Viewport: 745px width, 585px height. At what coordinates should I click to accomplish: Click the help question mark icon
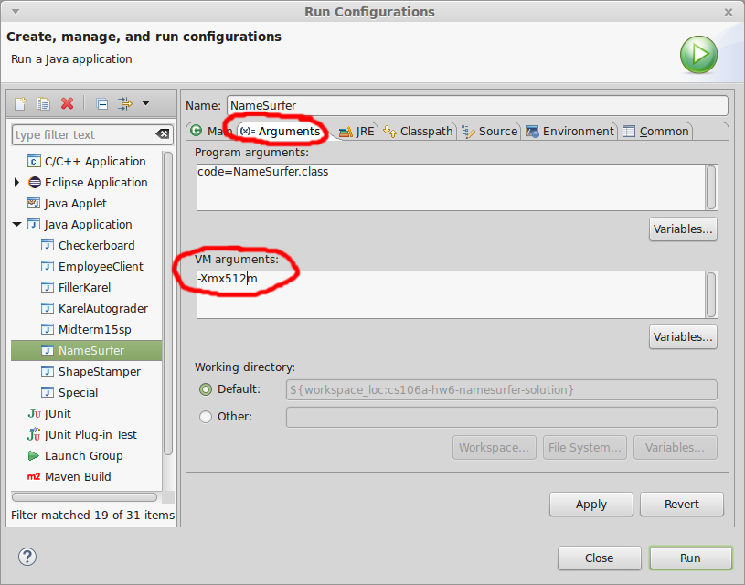coord(27,557)
